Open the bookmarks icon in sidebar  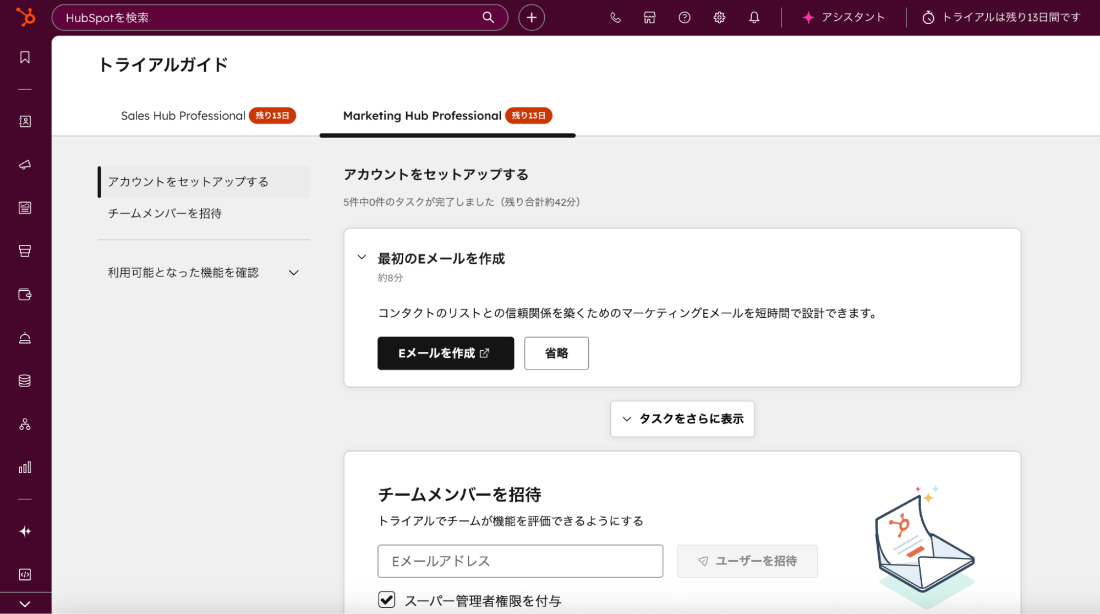pyautogui.click(x=25, y=57)
